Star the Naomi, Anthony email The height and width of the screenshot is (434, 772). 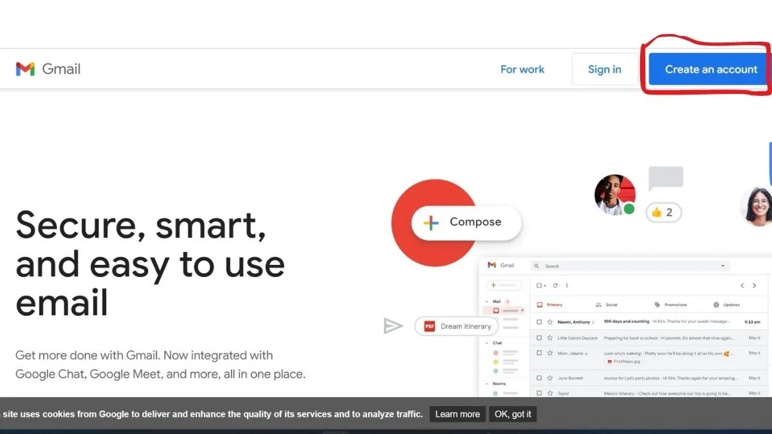coord(550,321)
